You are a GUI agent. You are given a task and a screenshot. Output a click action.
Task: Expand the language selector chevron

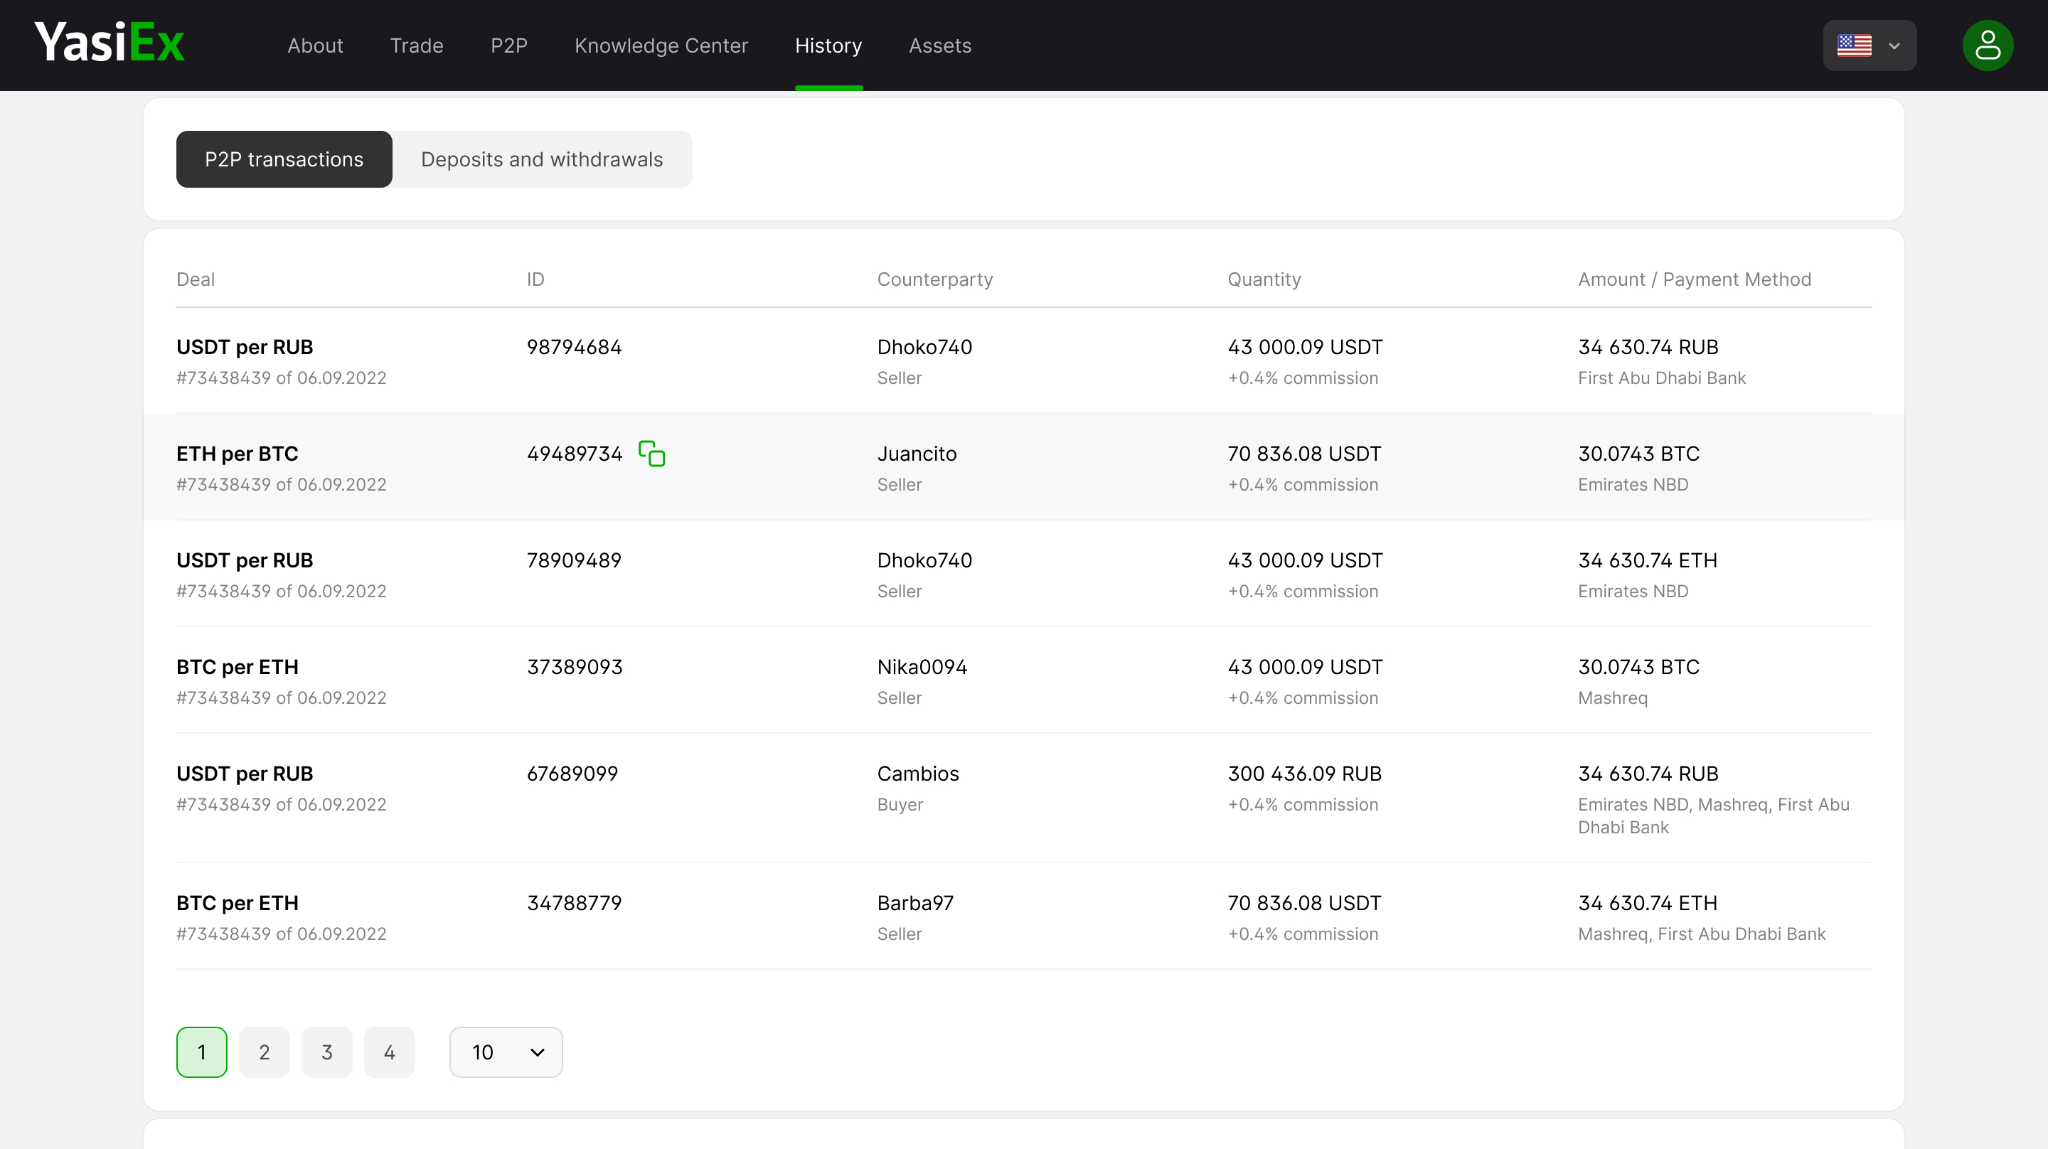(1894, 46)
